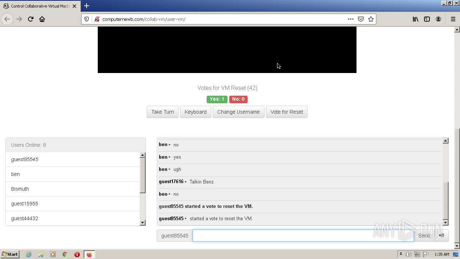
Task: Click the insecure connection padlock icon
Action: (x=97, y=19)
